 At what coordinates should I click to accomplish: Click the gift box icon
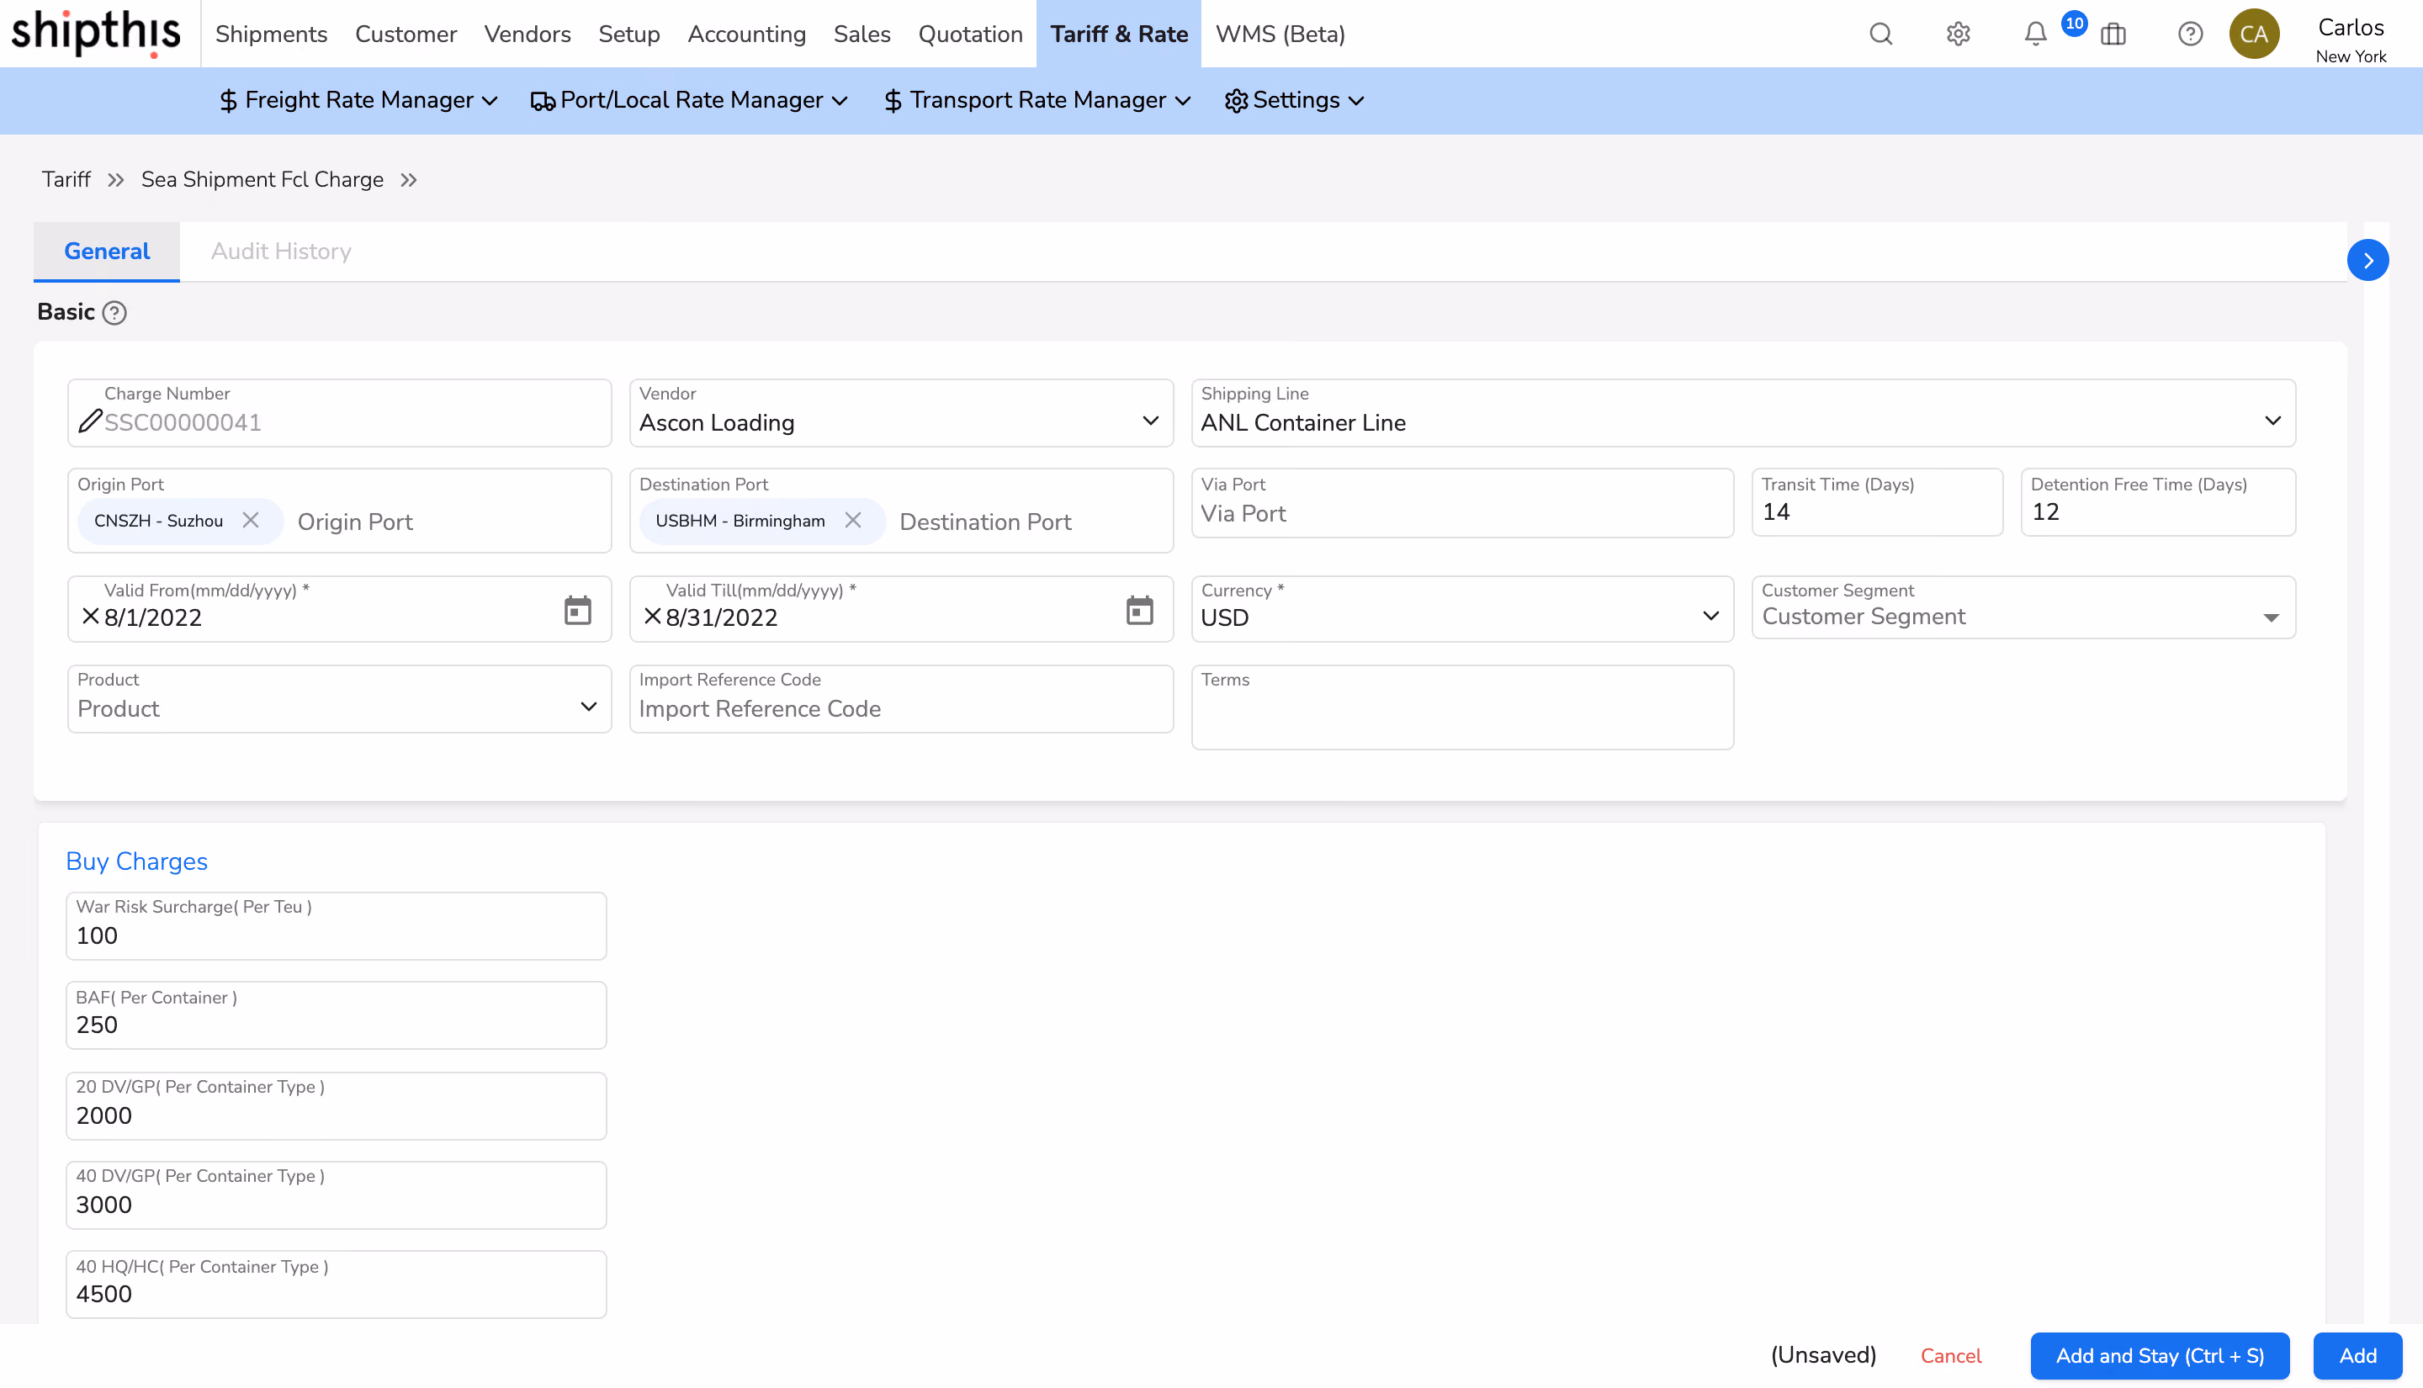(x=2113, y=34)
